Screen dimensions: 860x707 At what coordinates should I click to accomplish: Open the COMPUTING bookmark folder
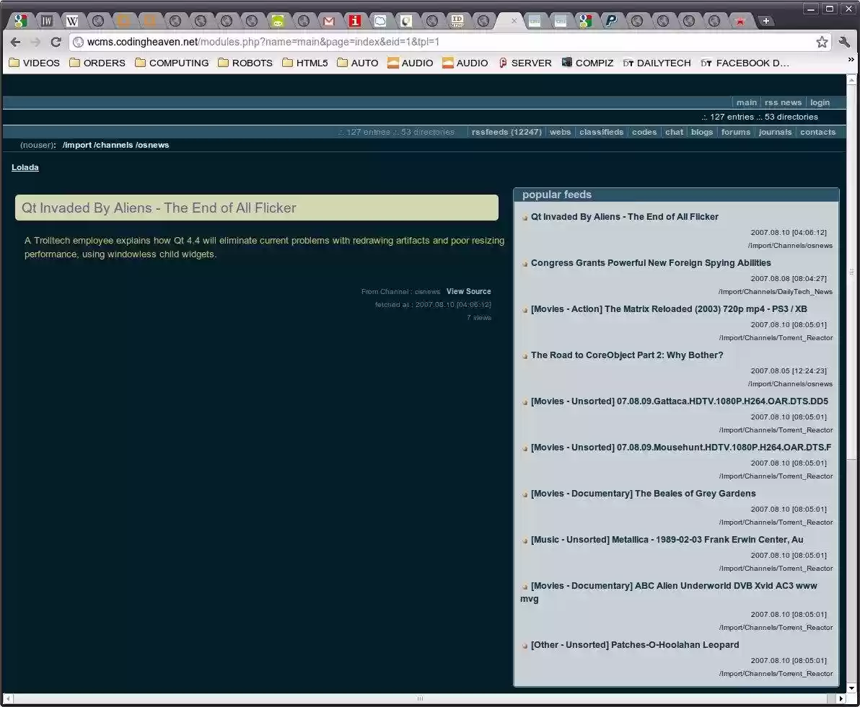point(172,63)
